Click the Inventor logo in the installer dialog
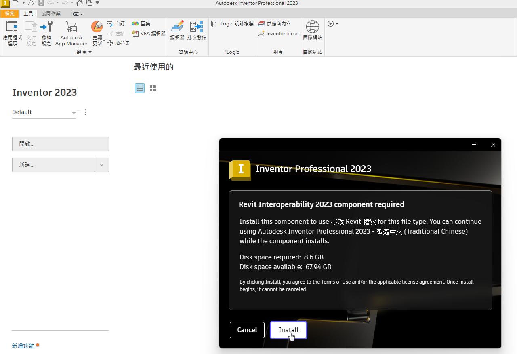 (x=240, y=170)
